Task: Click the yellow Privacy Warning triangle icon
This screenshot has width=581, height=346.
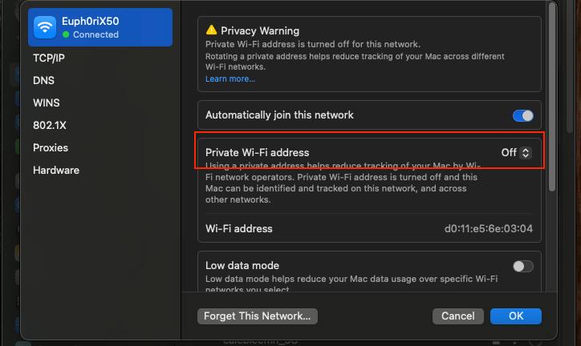Action: pyautogui.click(x=212, y=31)
